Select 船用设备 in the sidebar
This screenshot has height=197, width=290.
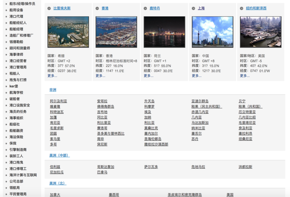16,10
